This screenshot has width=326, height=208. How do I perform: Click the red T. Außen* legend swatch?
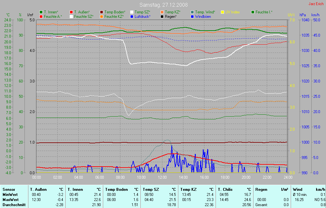(x=71, y=12)
